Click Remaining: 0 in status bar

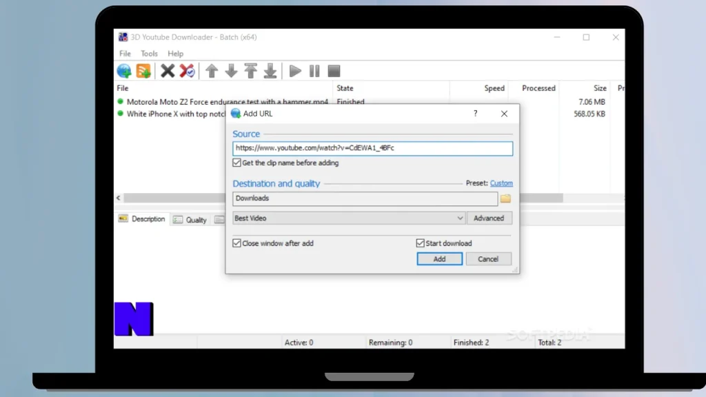[x=390, y=343]
